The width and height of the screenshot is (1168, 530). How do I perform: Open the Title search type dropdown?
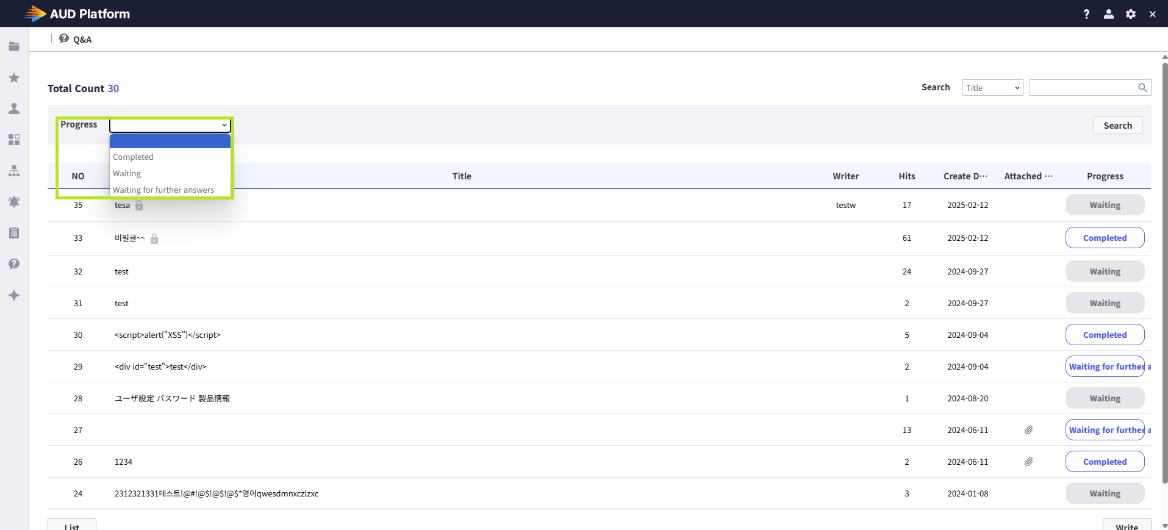(992, 88)
